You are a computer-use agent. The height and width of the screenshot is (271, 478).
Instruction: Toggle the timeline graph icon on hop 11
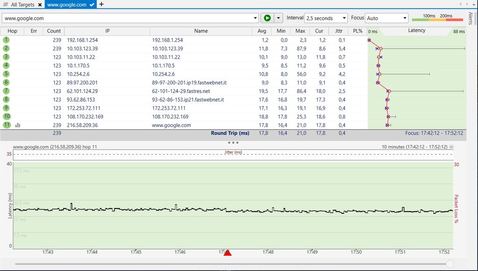(x=18, y=125)
